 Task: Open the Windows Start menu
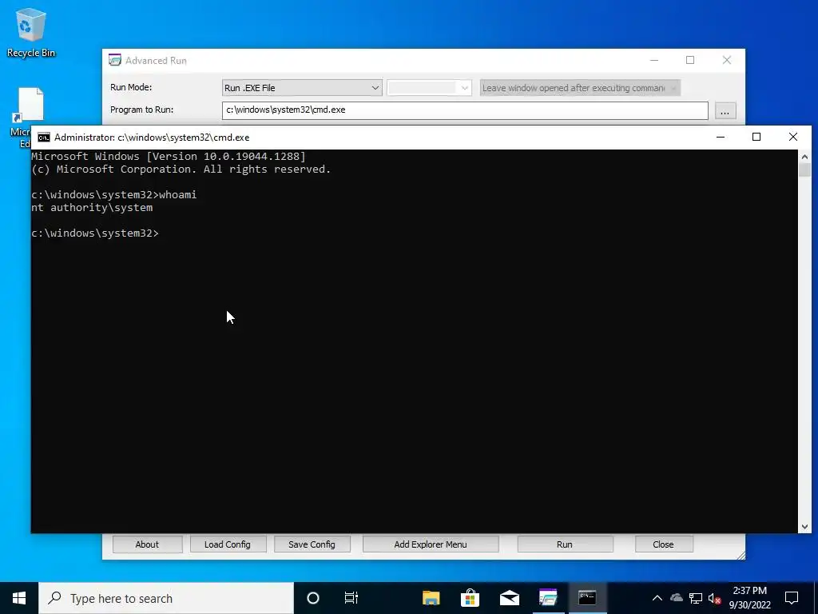tap(19, 598)
